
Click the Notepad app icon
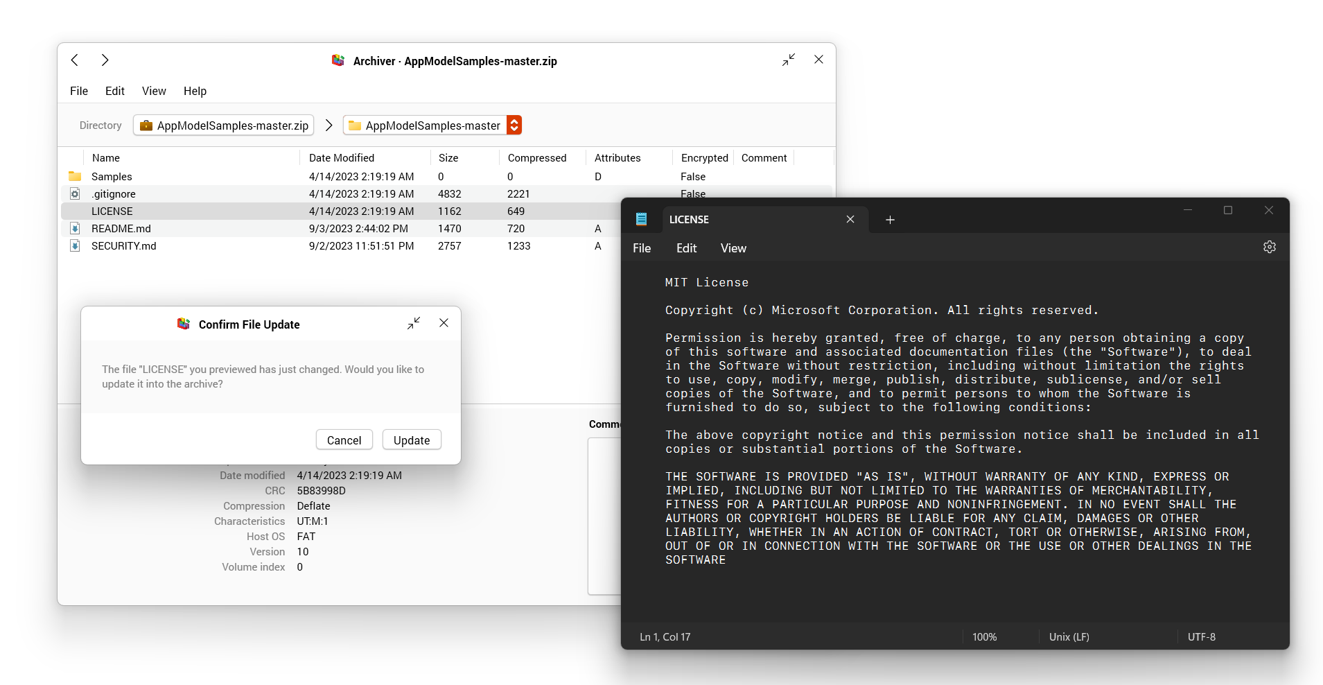[642, 219]
